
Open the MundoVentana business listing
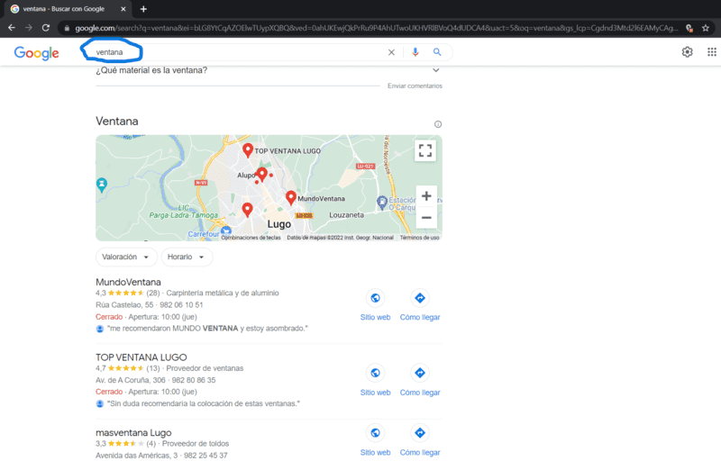tap(128, 282)
